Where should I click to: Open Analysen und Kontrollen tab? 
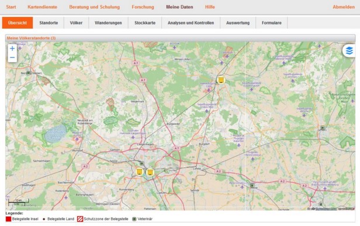(x=191, y=23)
